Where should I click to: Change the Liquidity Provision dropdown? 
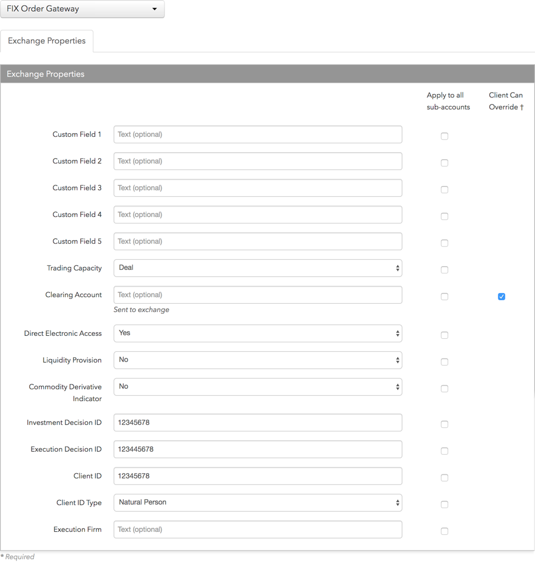pyautogui.click(x=257, y=360)
